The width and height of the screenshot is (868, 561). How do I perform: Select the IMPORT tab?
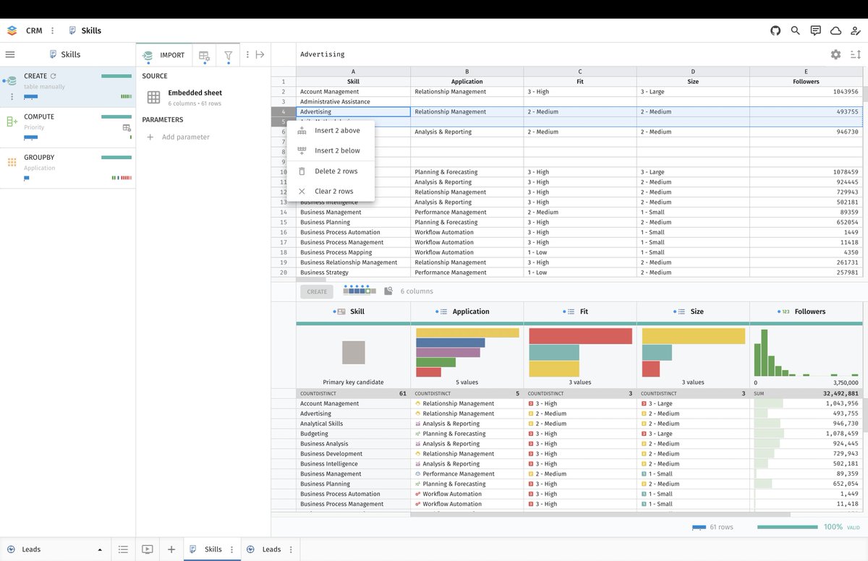[163, 55]
